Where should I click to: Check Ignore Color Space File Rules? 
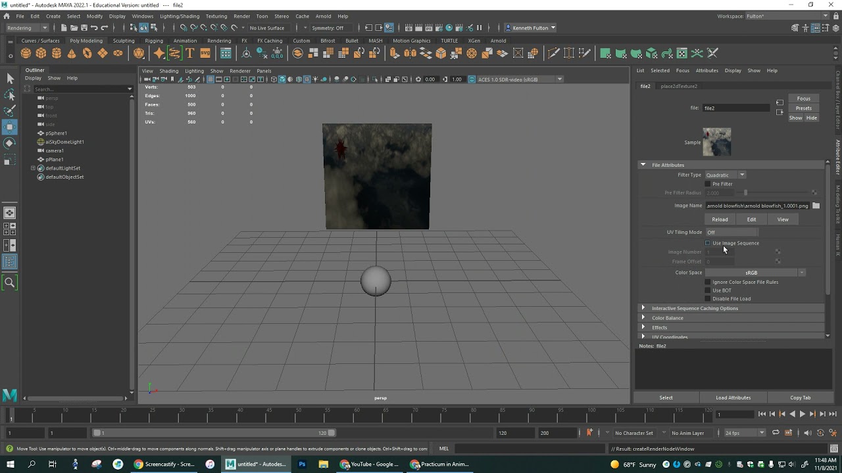(708, 282)
